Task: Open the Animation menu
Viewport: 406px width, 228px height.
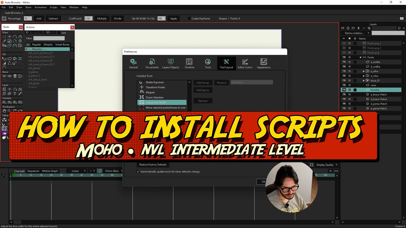Action: click(40, 7)
